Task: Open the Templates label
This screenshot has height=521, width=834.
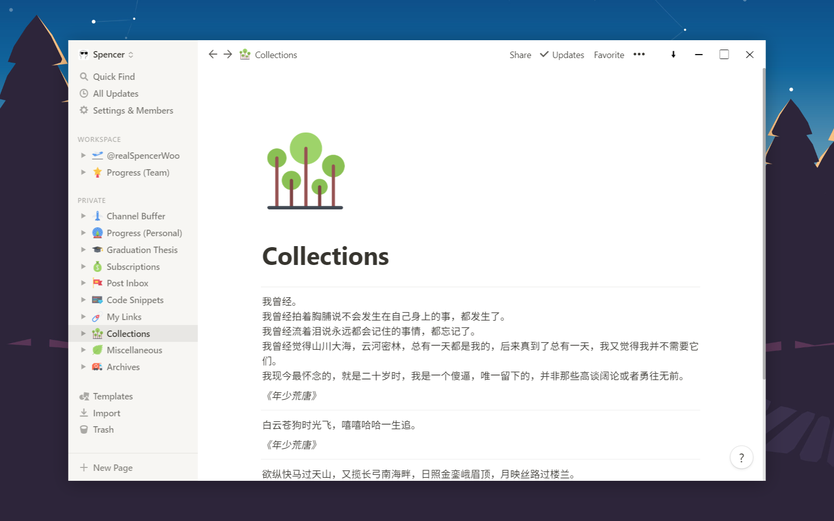Action: (113, 396)
